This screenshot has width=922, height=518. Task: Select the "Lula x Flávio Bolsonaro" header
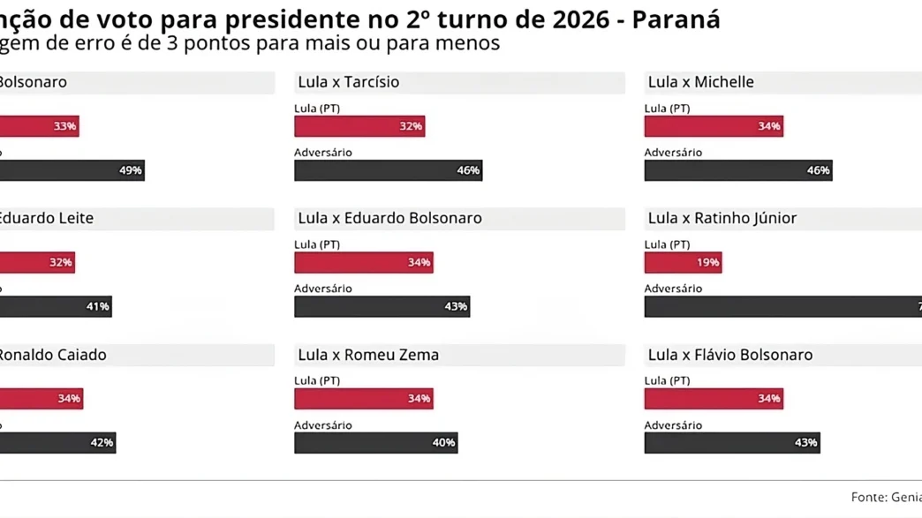pyautogui.click(x=730, y=355)
